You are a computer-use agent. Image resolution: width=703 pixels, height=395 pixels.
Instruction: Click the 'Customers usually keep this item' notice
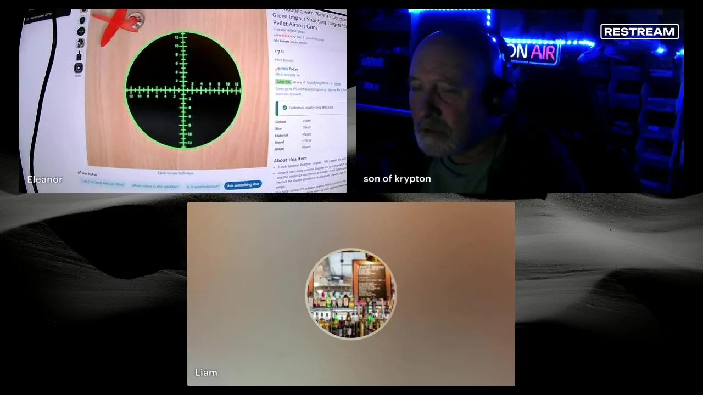click(x=311, y=108)
